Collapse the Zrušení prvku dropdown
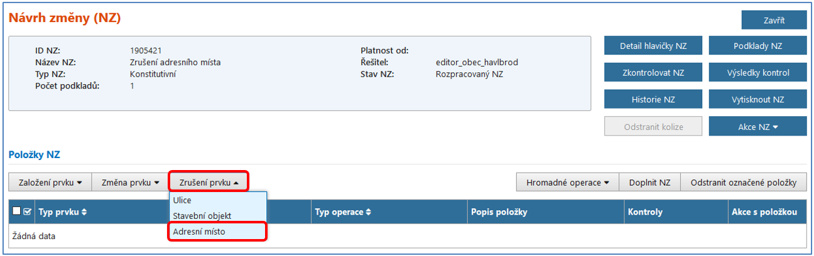 click(x=209, y=183)
